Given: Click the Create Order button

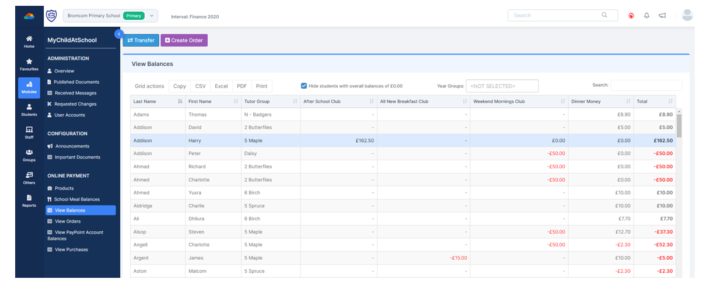Looking at the screenshot, I should (x=184, y=40).
